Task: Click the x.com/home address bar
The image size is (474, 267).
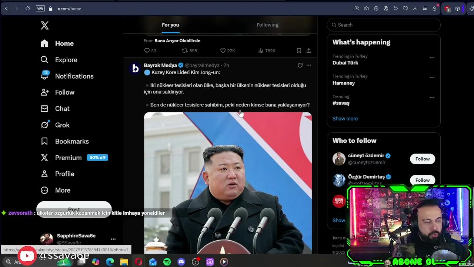Action: point(69,9)
